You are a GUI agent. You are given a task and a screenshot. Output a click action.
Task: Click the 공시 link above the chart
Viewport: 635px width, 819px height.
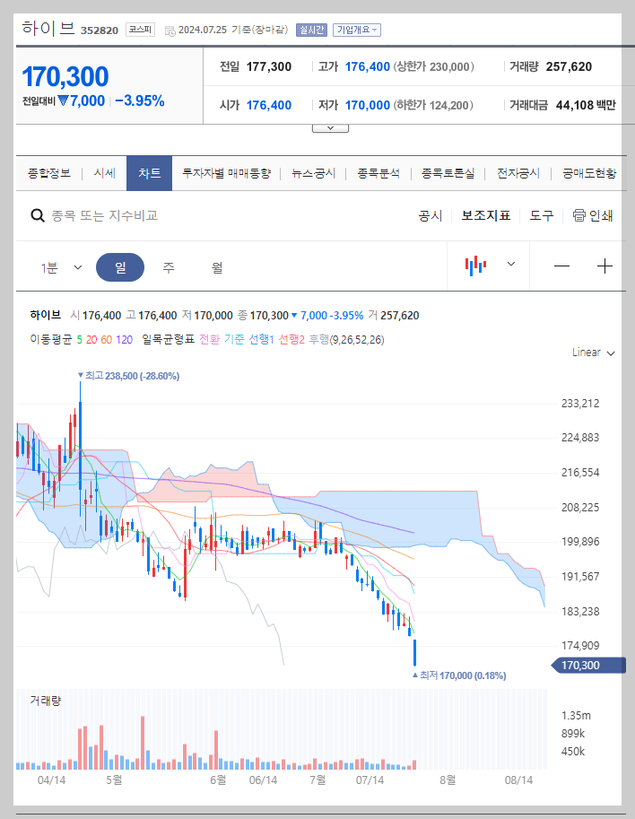point(430,216)
